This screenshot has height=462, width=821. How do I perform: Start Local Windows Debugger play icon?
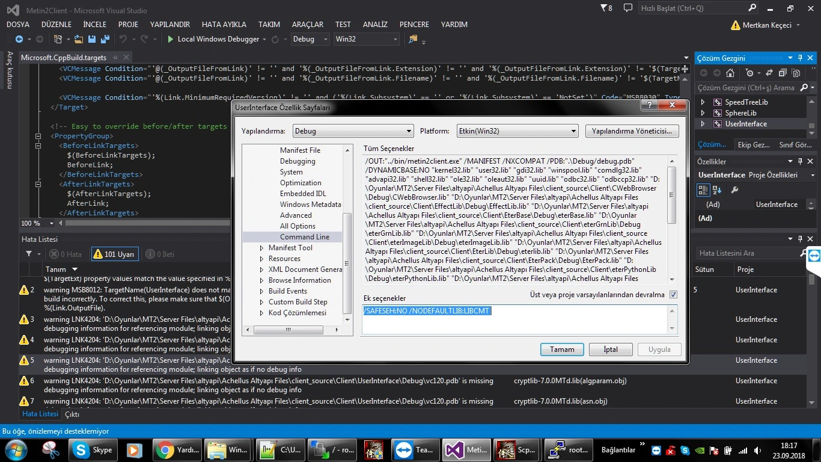click(171, 39)
